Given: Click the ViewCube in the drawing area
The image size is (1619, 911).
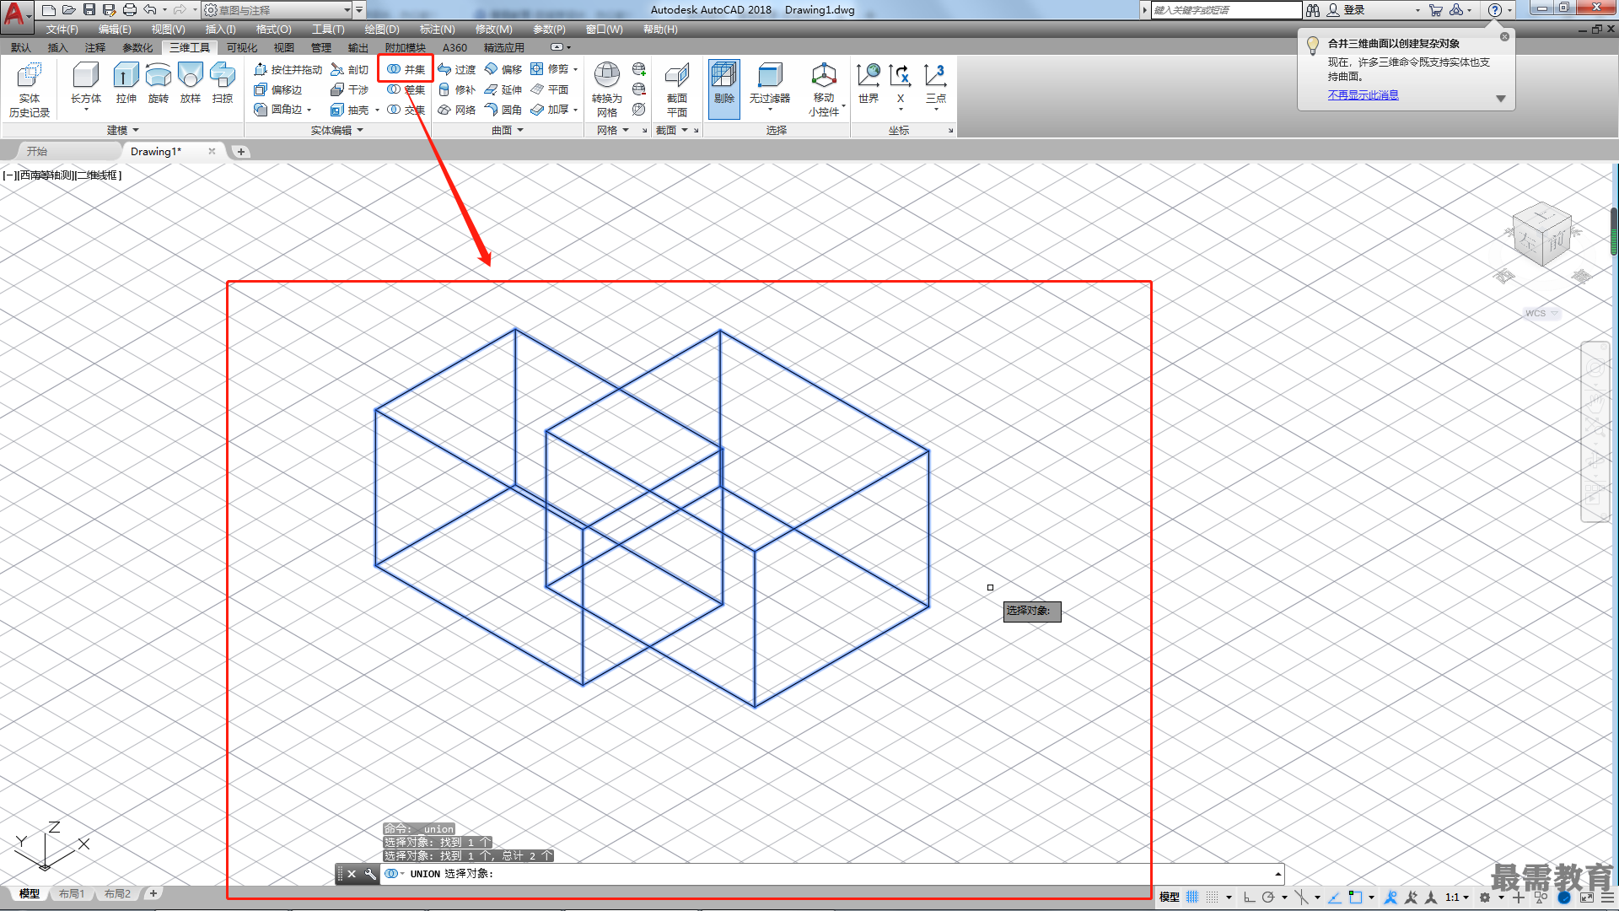Looking at the screenshot, I should 1541,236.
